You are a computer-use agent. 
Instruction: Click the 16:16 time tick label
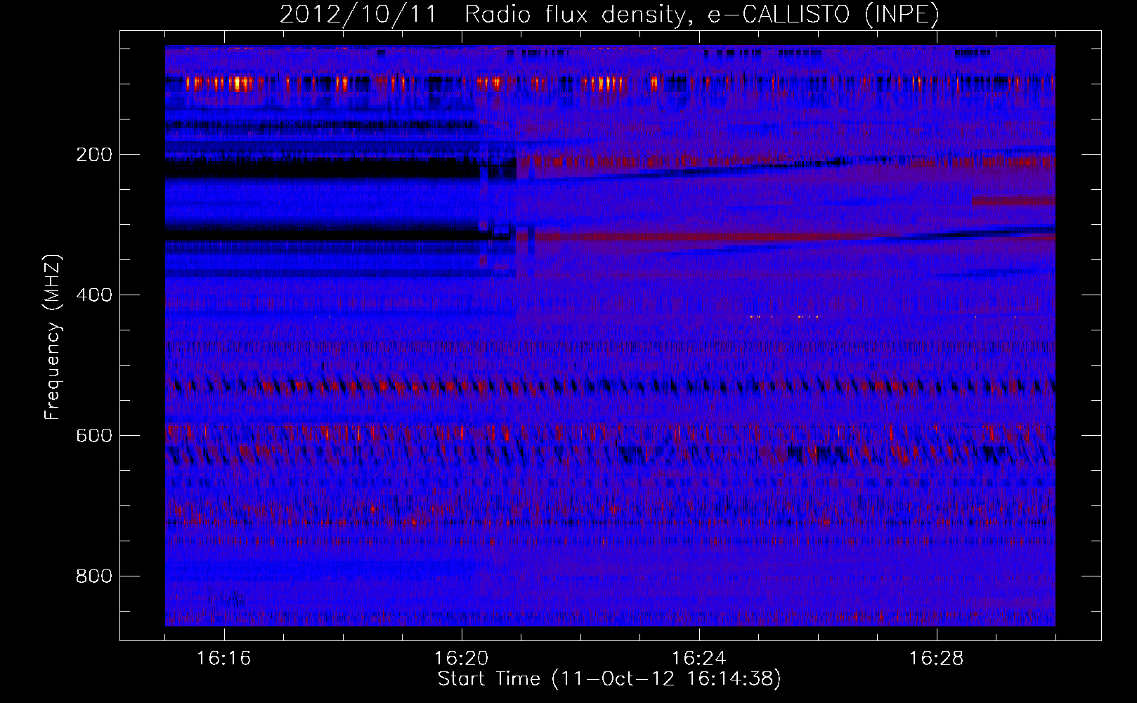pos(223,659)
